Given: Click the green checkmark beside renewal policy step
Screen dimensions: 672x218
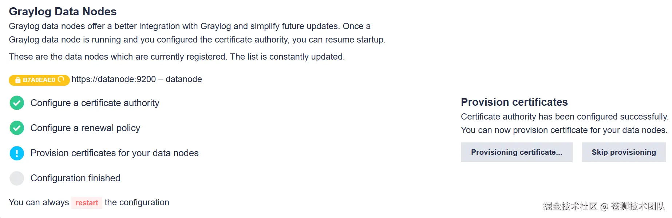Looking at the screenshot, I should pos(17,128).
